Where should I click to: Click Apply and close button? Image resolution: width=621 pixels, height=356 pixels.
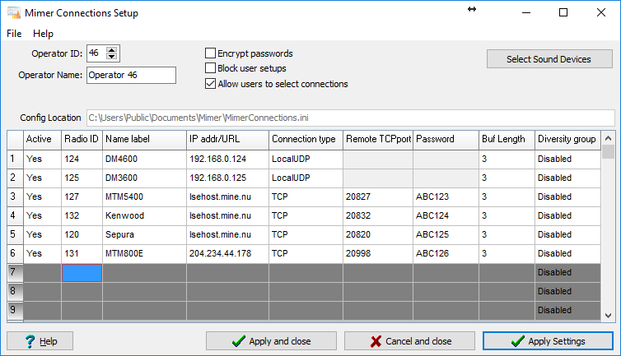[x=271, y=341]
